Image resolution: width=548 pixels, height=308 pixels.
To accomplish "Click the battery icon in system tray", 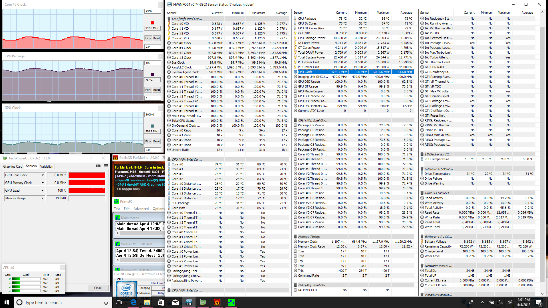I will click(491, 302).
